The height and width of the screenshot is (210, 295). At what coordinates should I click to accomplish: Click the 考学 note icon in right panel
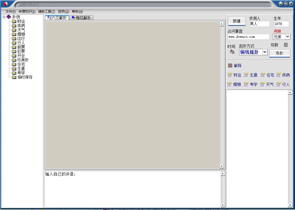pyautogui.click(x=246, y=84)
